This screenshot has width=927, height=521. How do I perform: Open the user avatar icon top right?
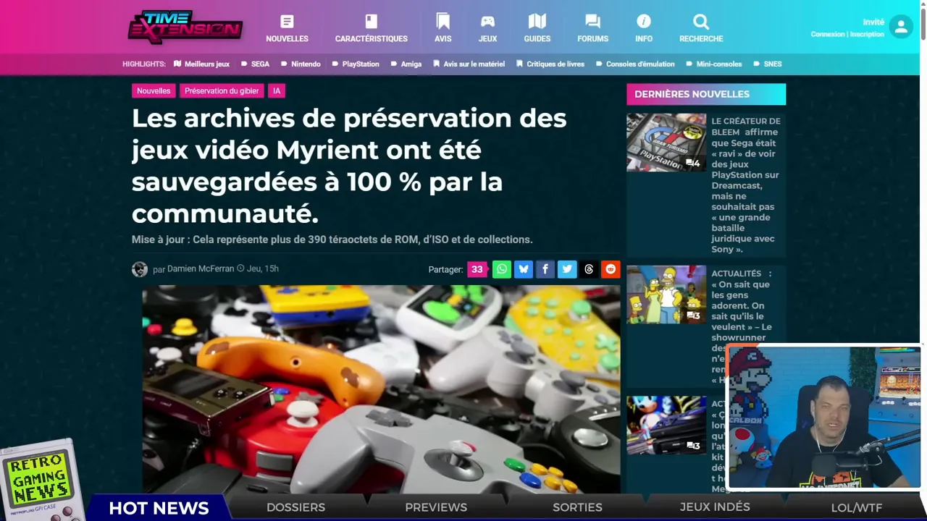click(901, 27)
